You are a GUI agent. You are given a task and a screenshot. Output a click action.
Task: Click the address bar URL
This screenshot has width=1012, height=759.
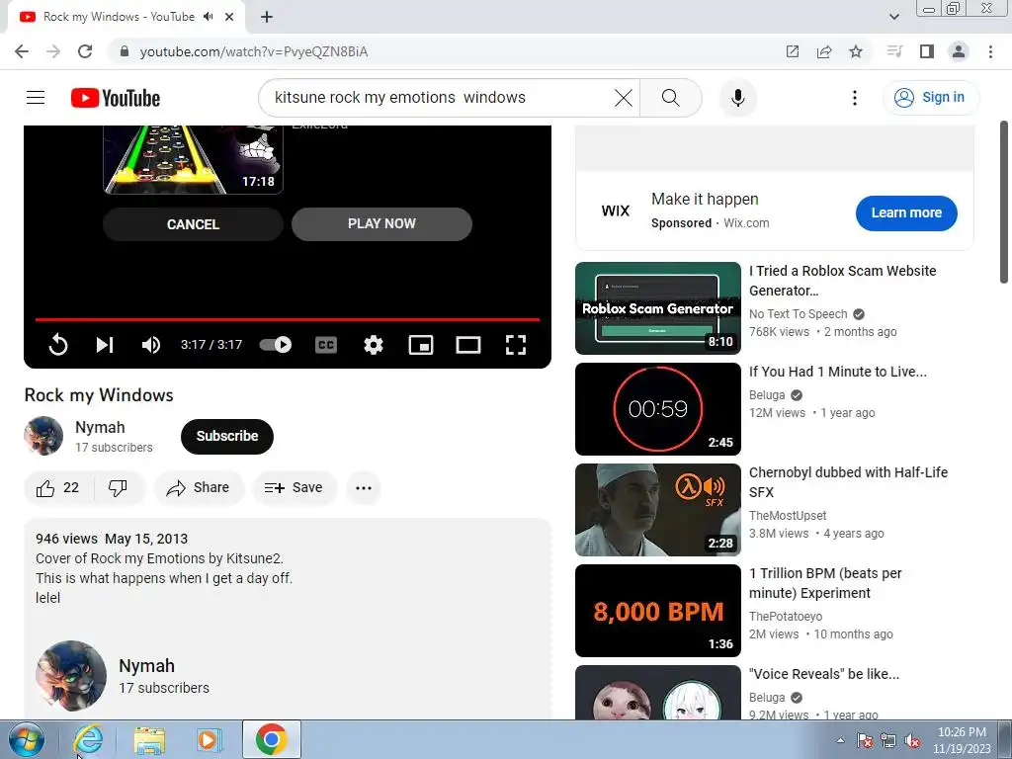pyautogui.click(x=254, y=51)
